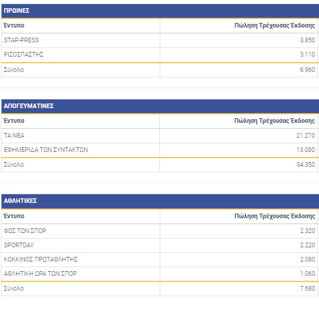Select the 6.960 morning total value
319x313 pixels.
click(x=308, y=70)
